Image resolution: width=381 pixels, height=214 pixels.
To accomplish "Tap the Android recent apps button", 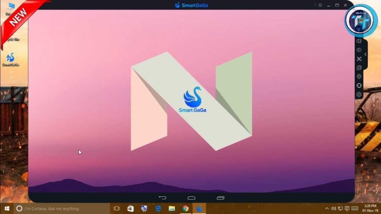I will 221,198.
